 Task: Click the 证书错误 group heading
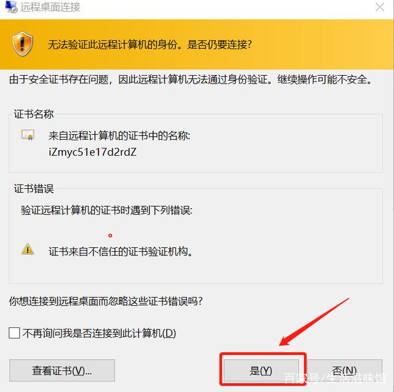[34, 188]
